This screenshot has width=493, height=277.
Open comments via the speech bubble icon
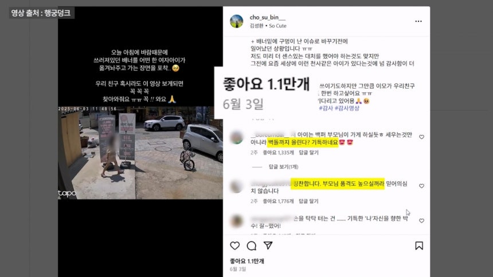click(x=252, y=246)
